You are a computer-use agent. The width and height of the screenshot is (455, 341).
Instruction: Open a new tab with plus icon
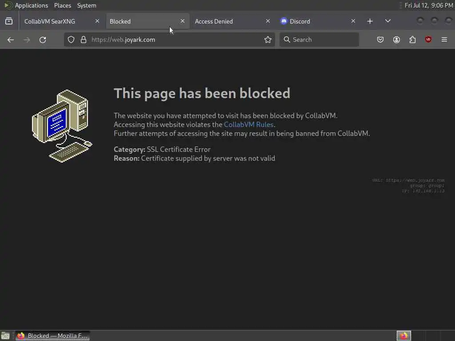tap(370, 21)
